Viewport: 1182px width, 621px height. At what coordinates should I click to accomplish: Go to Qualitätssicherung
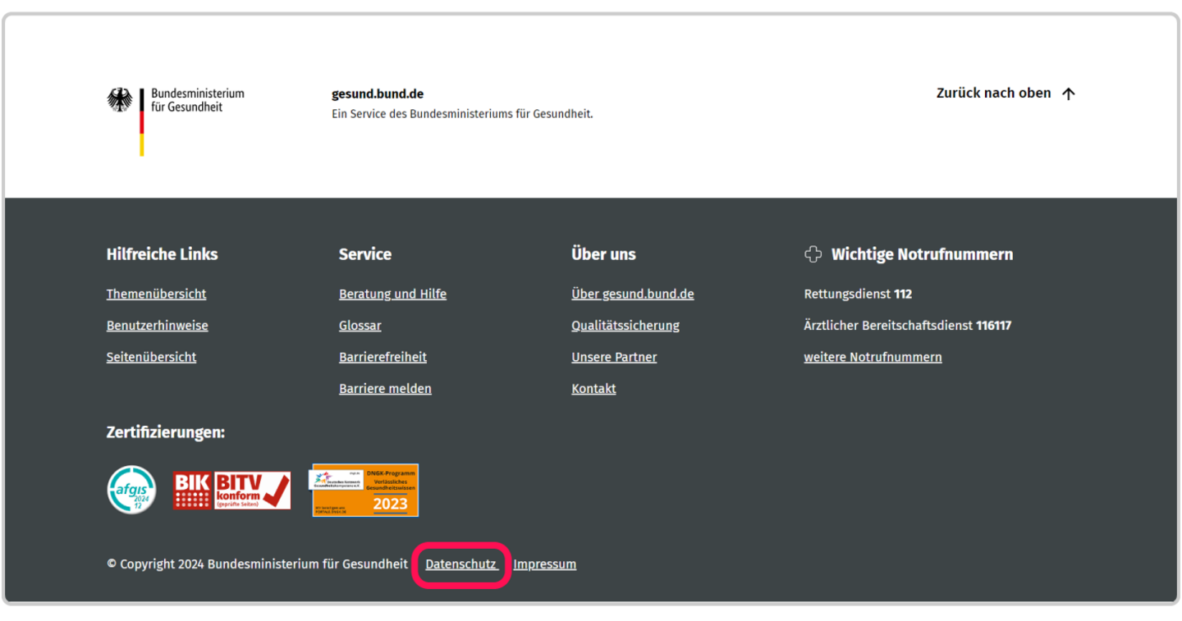pos(625,326)
